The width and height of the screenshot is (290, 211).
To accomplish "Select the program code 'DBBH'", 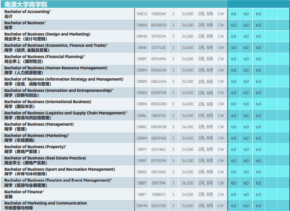I will (x=142, y=70).
